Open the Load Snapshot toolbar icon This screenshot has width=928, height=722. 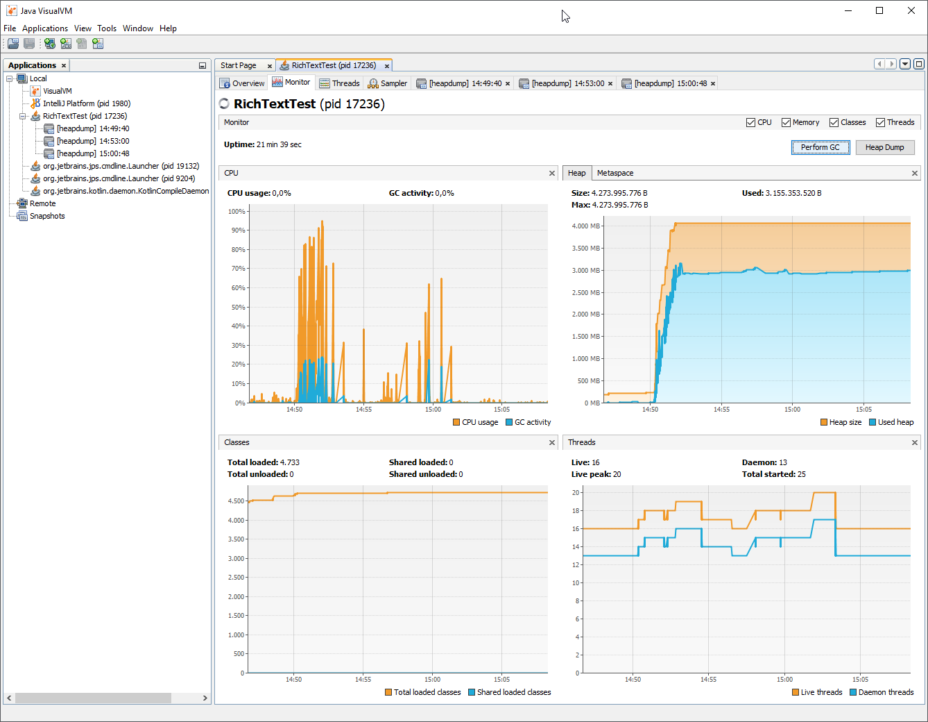[12, 43]
